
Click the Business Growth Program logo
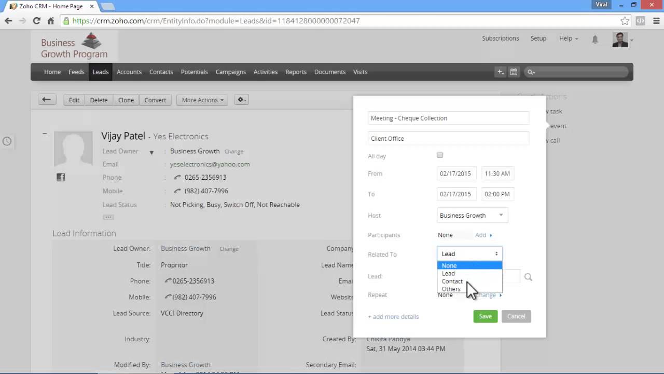[74, 46]
